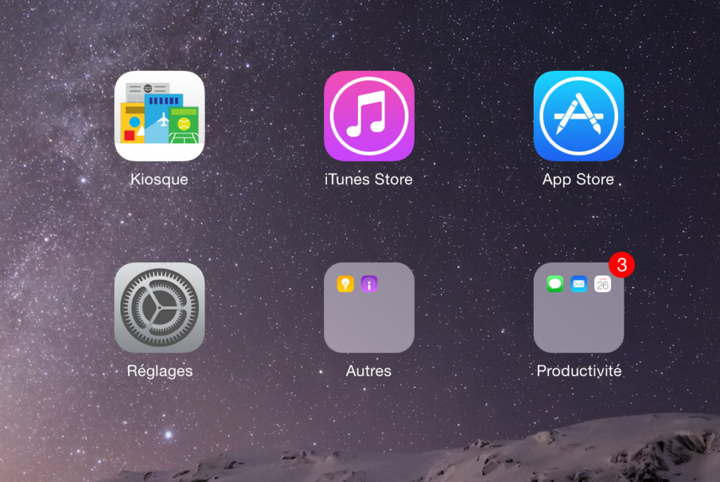Image resolution: width=720 pixels, height=482 pixels.
Task: Open the App Store app
Action: click(579, 116)
